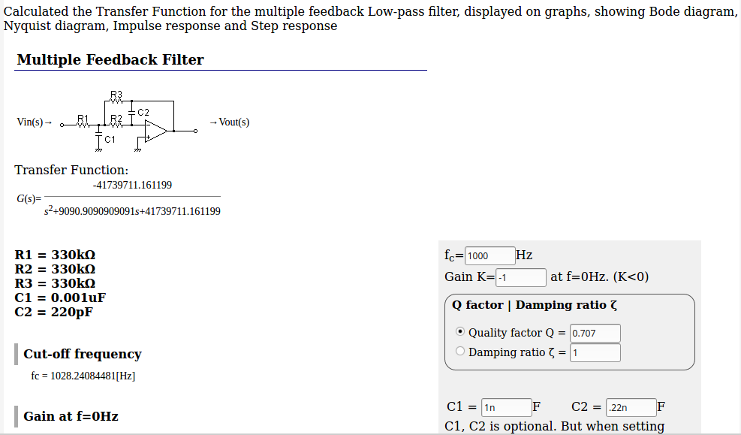Click the fc = 1028.24084481[Hz] result text
The image size is (741, 435).
(83, 376)
